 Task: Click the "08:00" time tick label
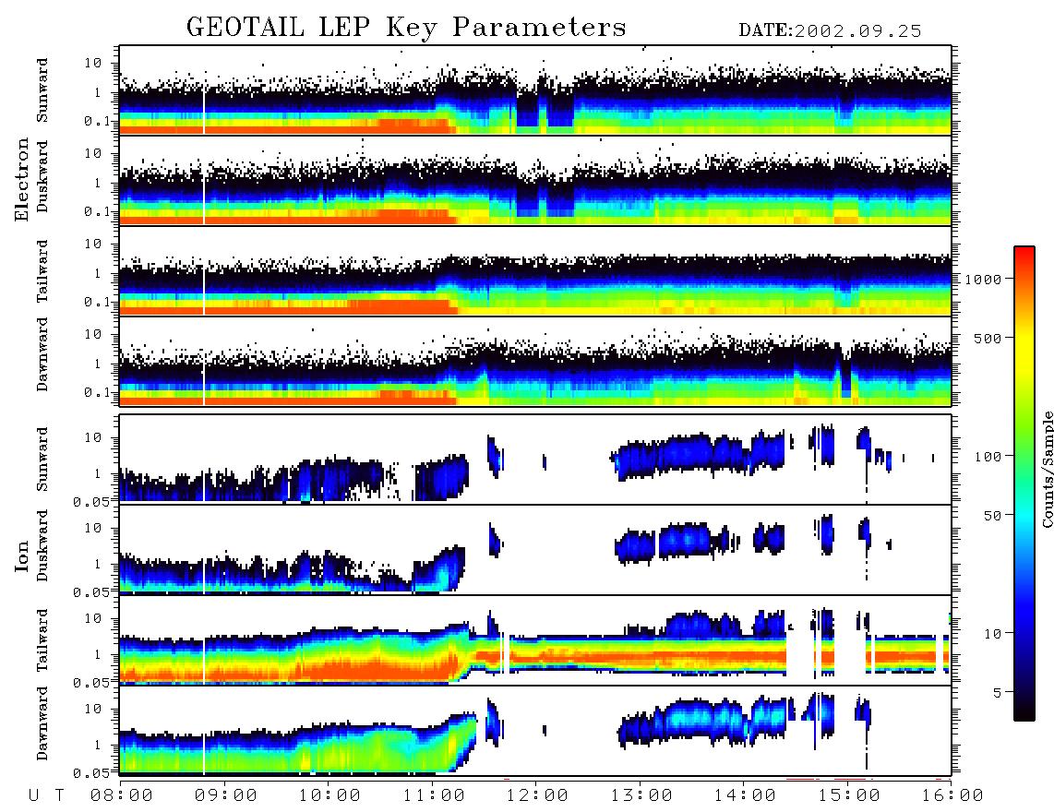tap(122, 795)
